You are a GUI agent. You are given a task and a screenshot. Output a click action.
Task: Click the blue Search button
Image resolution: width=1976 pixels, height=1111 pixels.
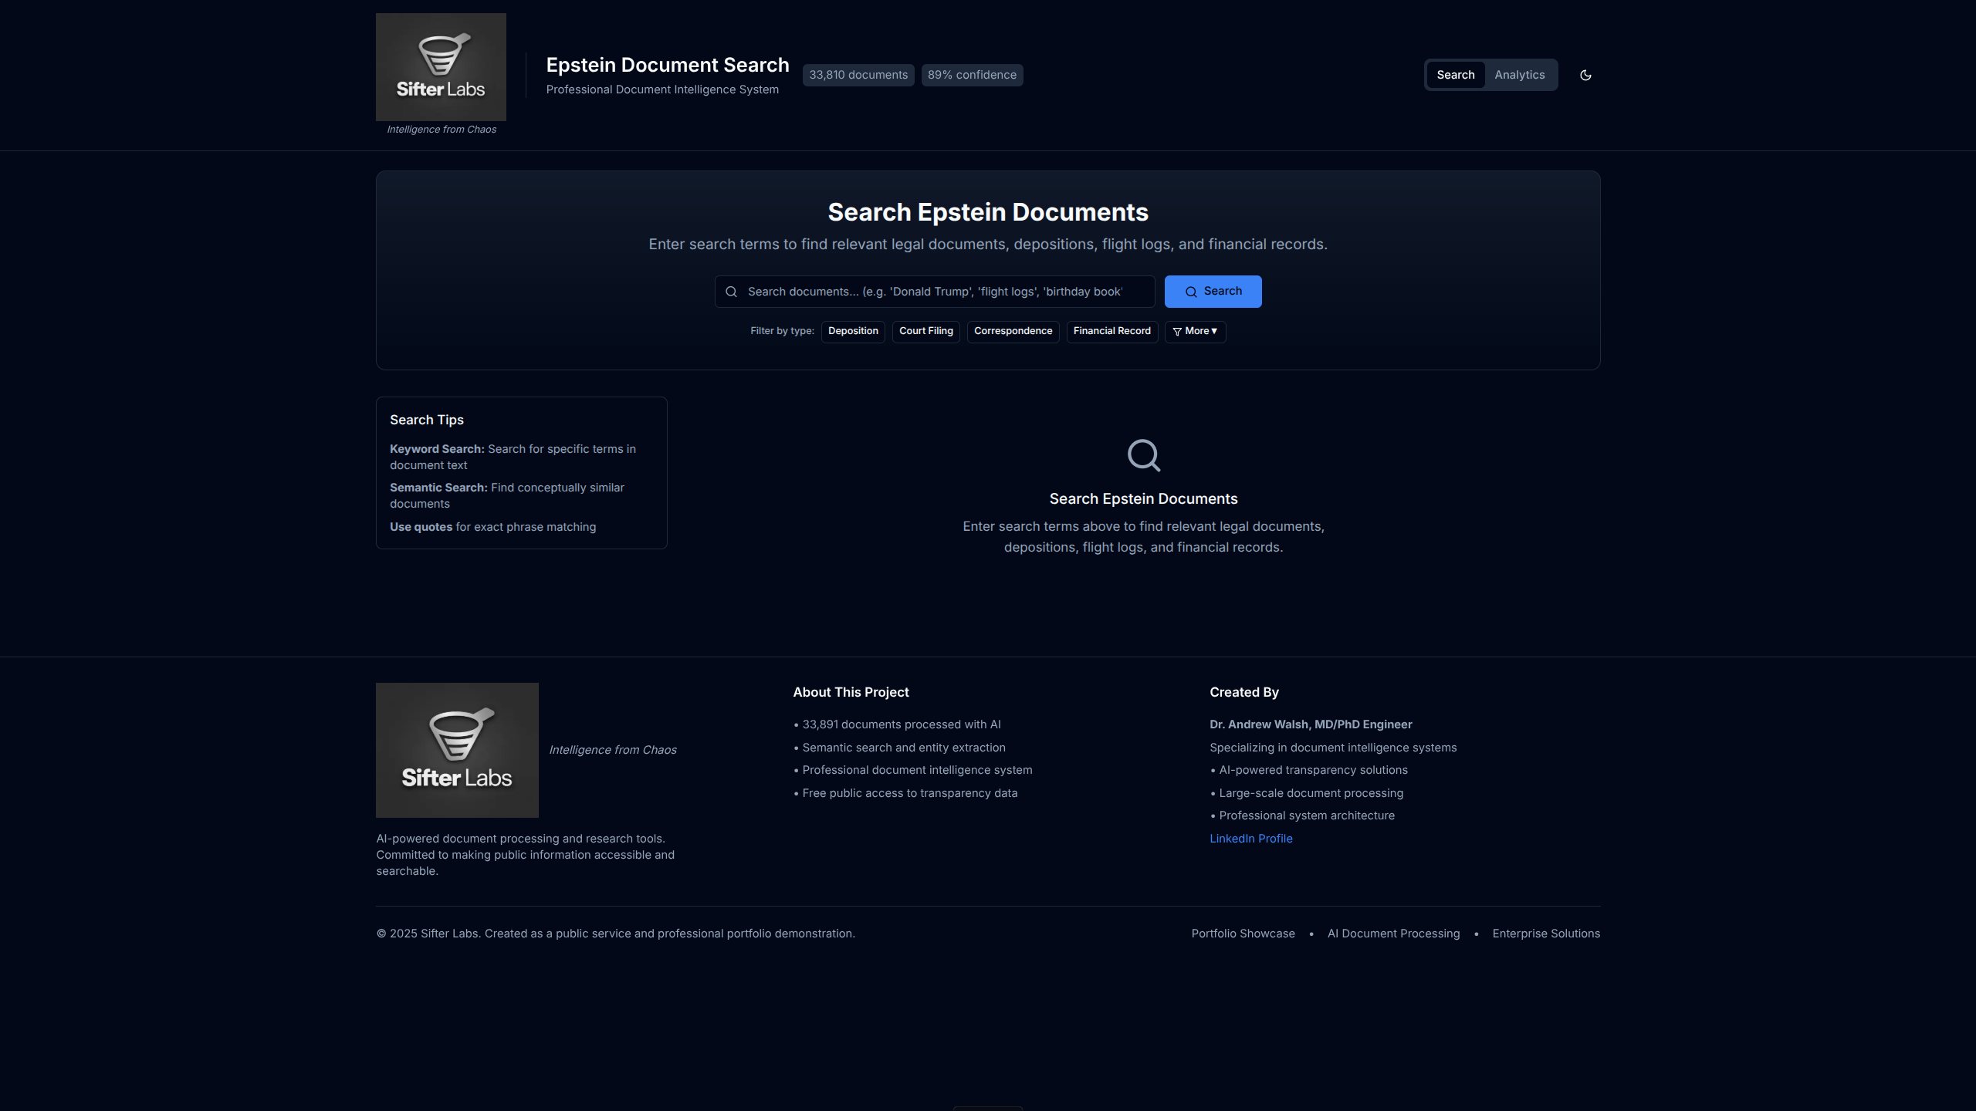pyautogui.click(x=1213, y=292)
